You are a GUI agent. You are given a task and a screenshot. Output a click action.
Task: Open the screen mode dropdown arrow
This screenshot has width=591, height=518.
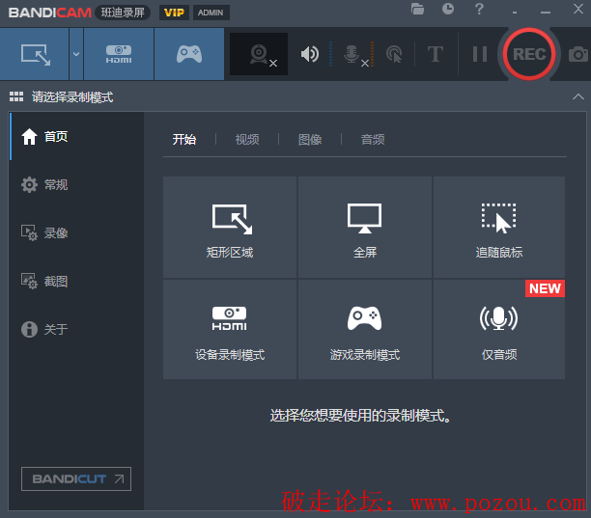(76, 54)
